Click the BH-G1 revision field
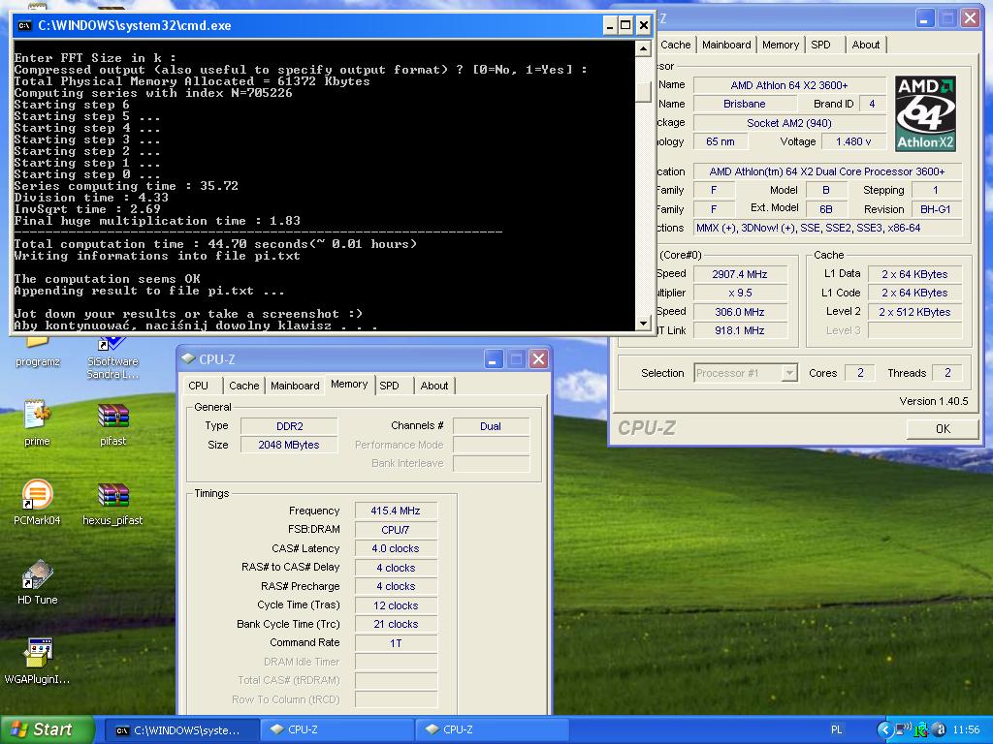 tap(936, 209)
